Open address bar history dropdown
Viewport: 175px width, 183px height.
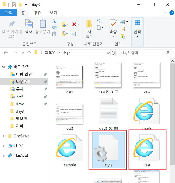[x=108, y=53]
